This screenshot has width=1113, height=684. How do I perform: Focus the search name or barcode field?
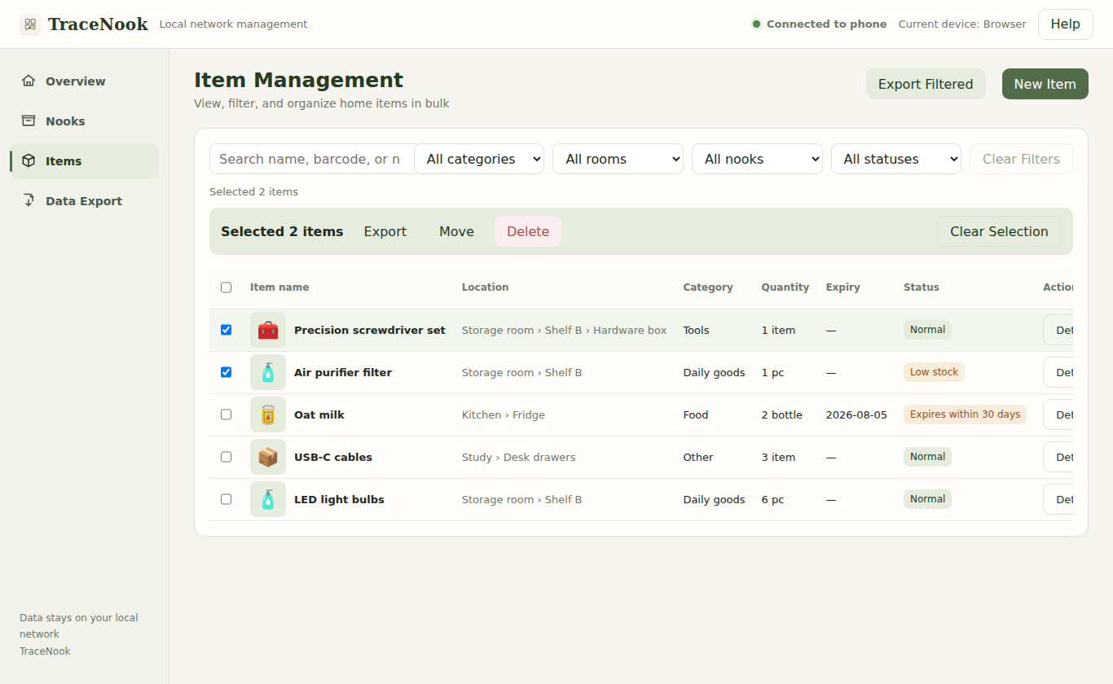tap(312, 159)
